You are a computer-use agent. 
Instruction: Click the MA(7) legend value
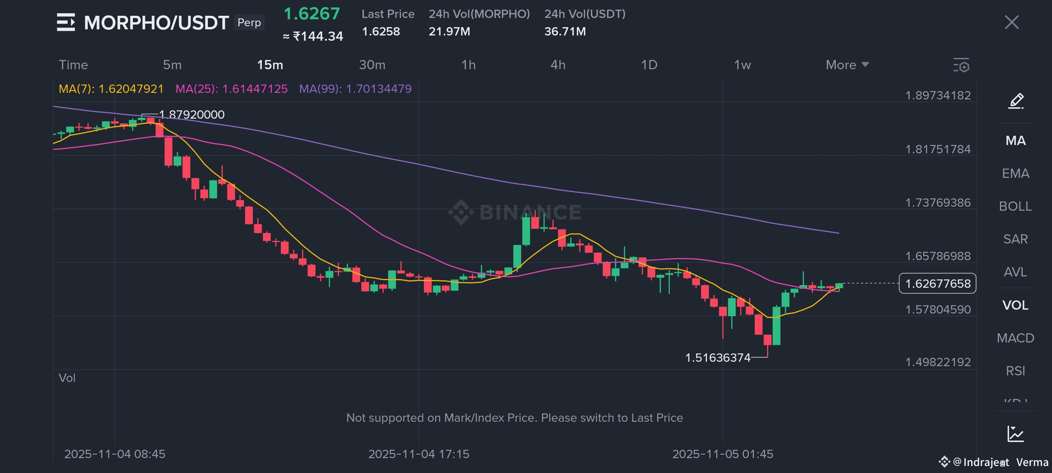[x=111, y=89]
